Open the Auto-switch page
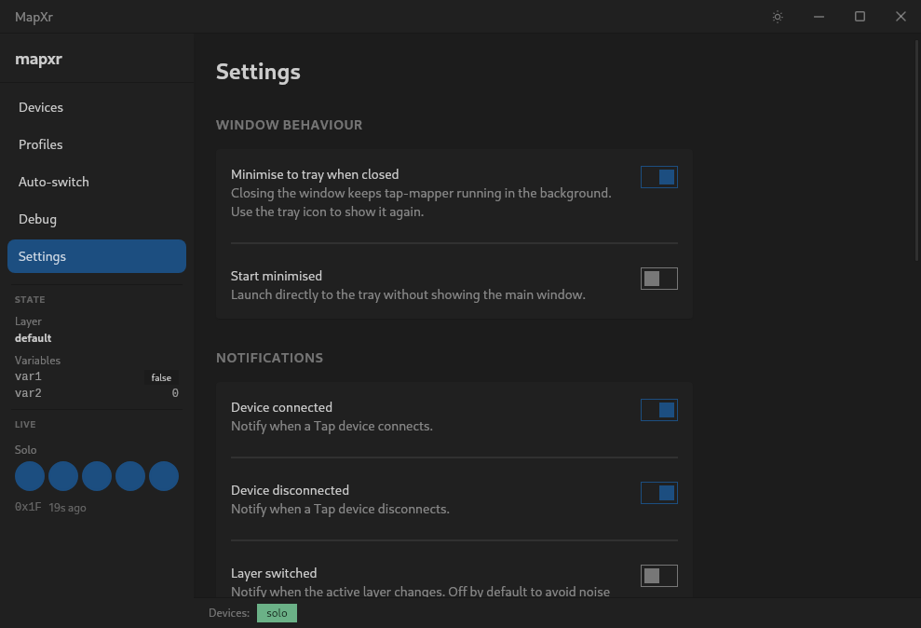 [54, 182]
